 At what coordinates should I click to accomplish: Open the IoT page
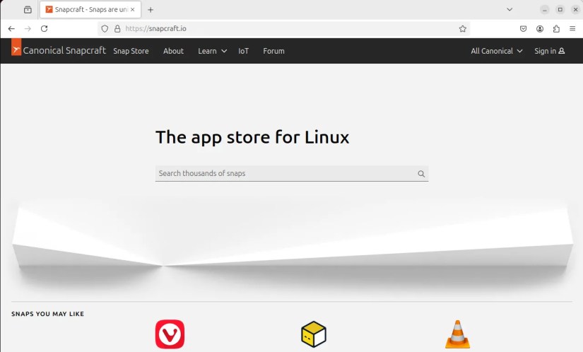[244, 51]
